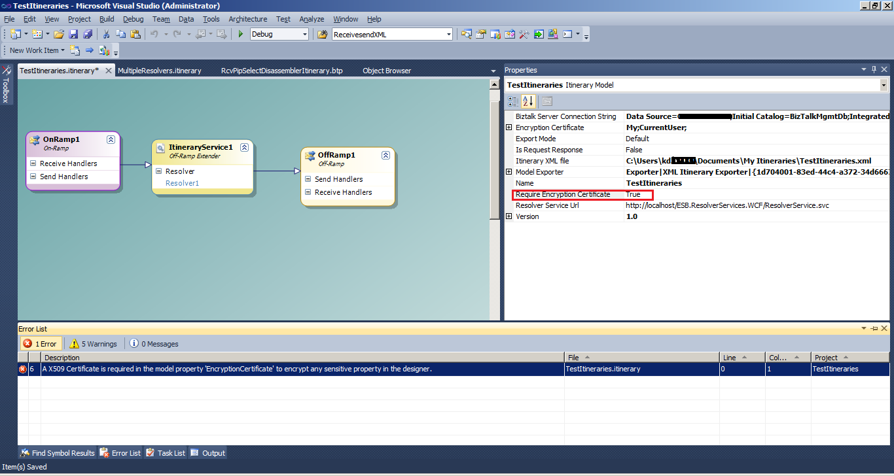Collapse OffRamp1 Receive Handlers compartment
The image size is (894, 476).
point(308,192)
